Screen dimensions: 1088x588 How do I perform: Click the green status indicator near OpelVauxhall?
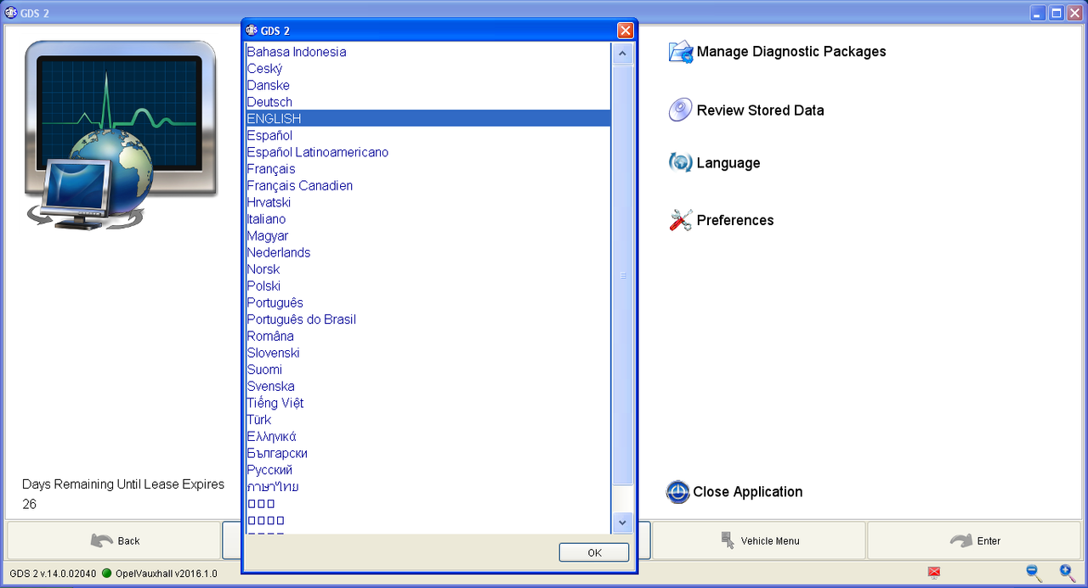(107, 574)
